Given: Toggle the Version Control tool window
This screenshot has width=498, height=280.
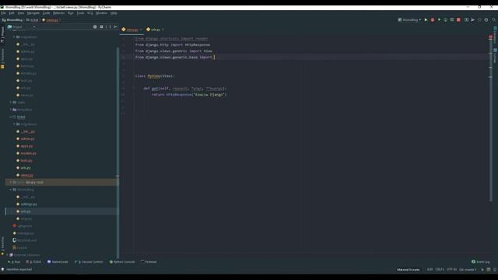Looking at the screenshot, I should 89,262.
